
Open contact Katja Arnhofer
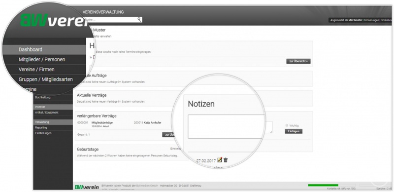pyautogui.click(x=153, y=123)
